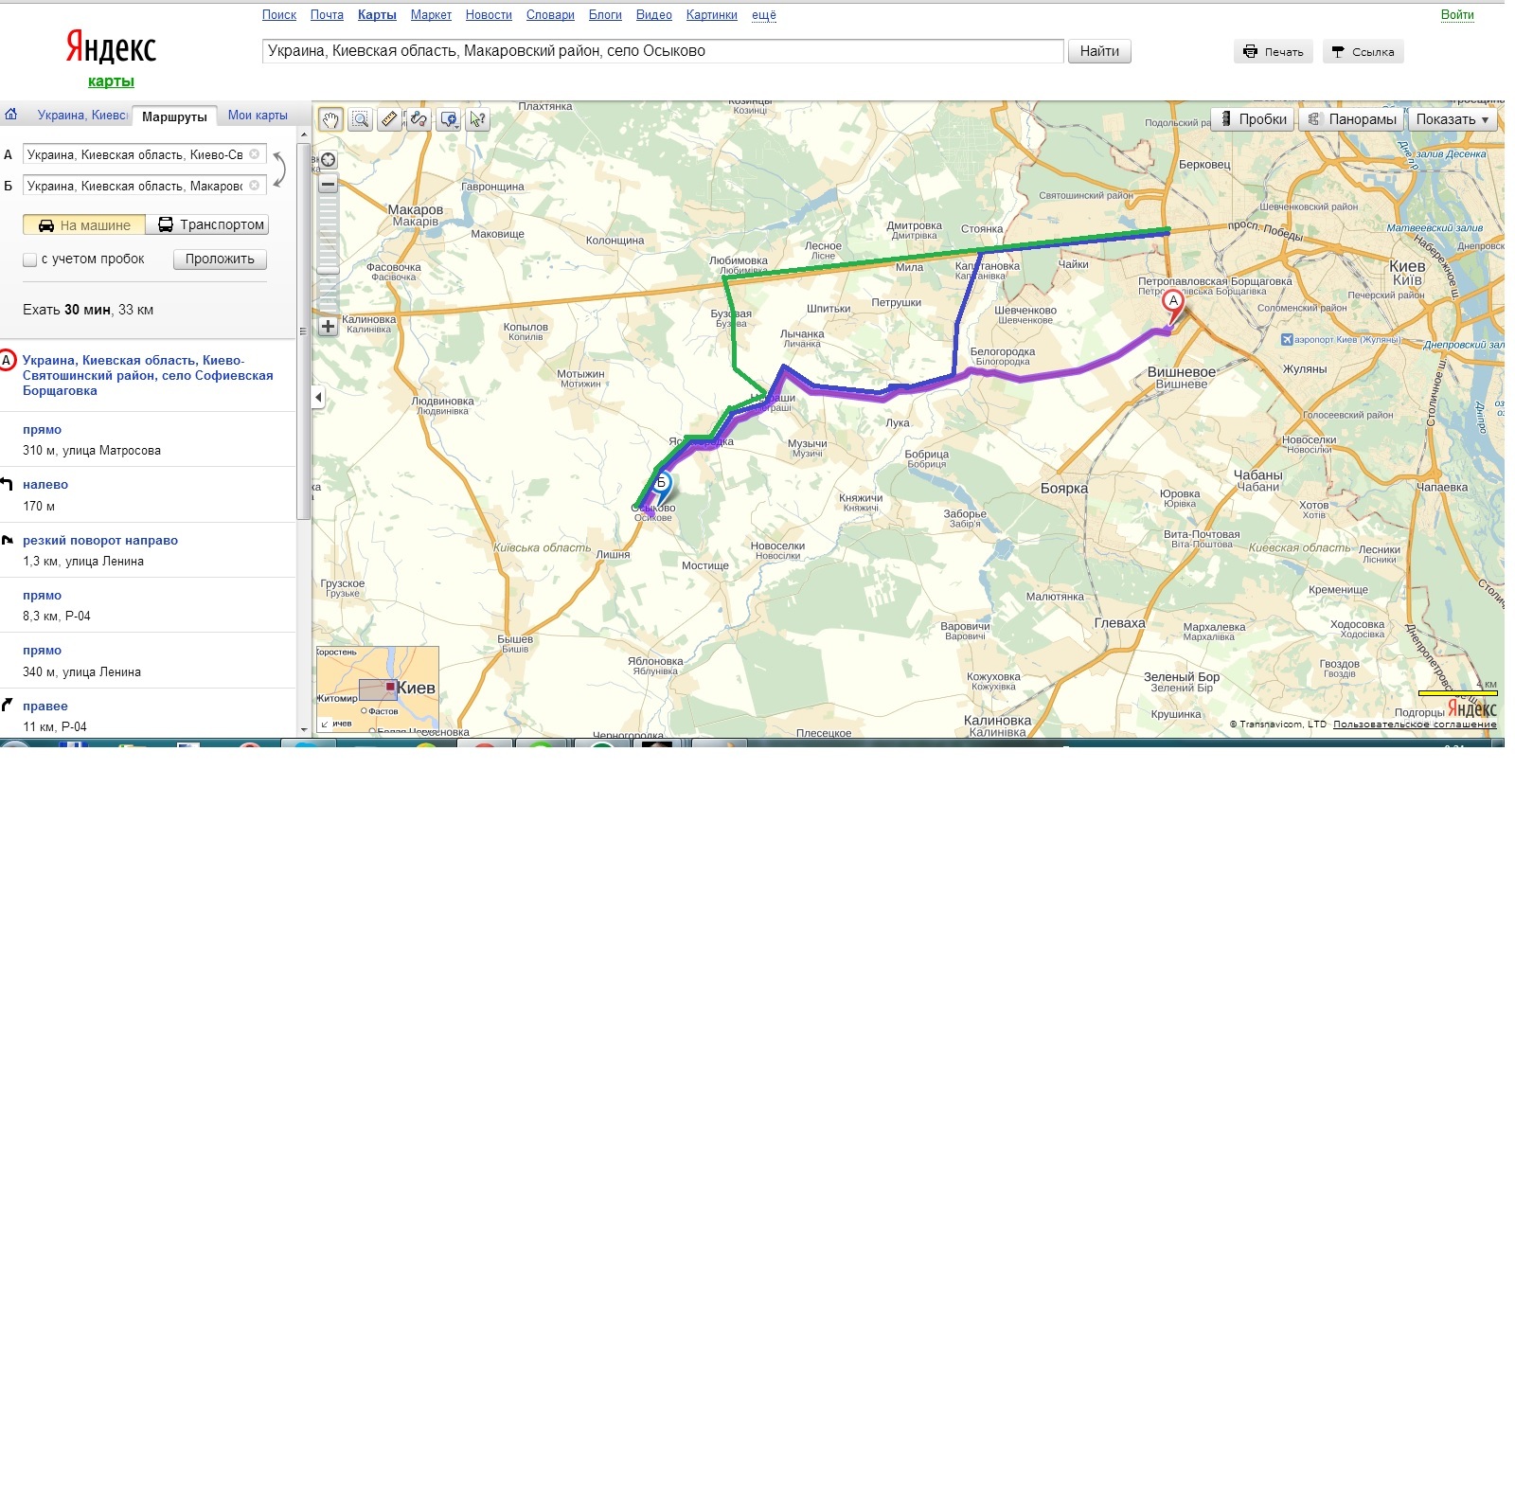This screenshot has height=1503, width=1515.
Task: Click the Войти login link
Action: click(1457, 15)
